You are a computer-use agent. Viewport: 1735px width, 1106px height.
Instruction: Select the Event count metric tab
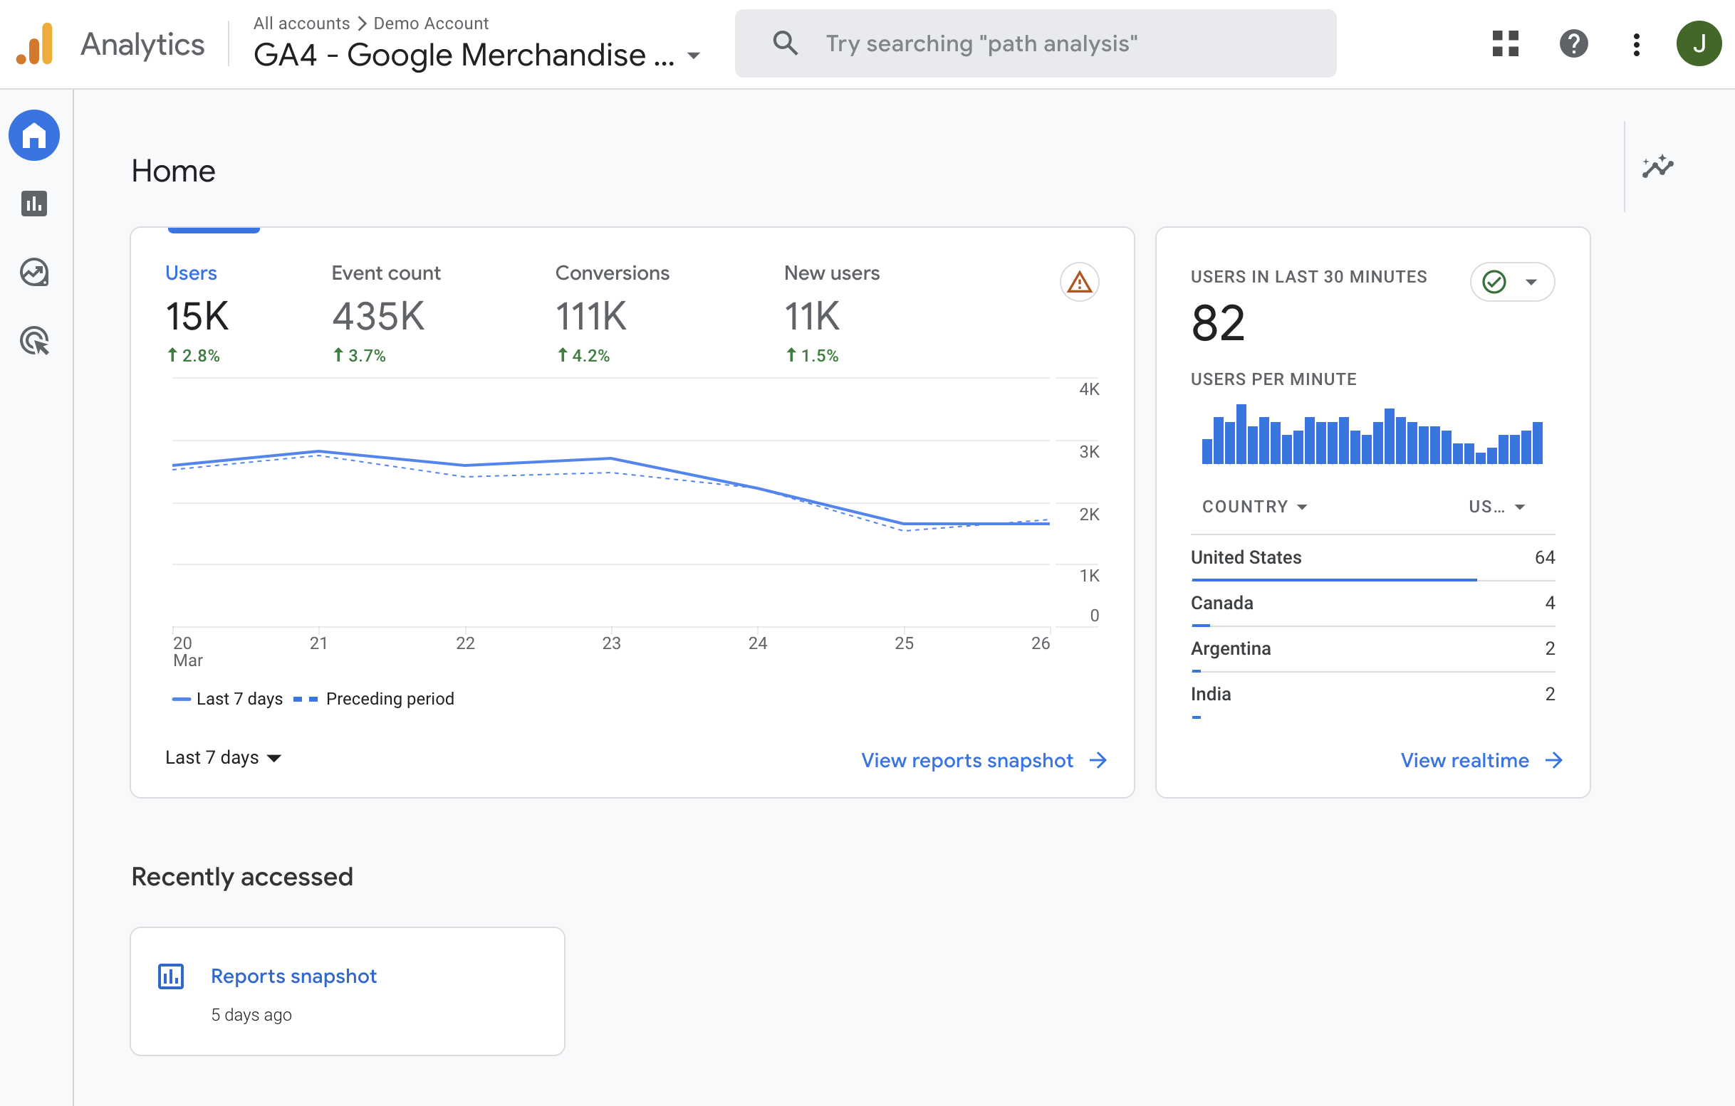pos(385,313)
